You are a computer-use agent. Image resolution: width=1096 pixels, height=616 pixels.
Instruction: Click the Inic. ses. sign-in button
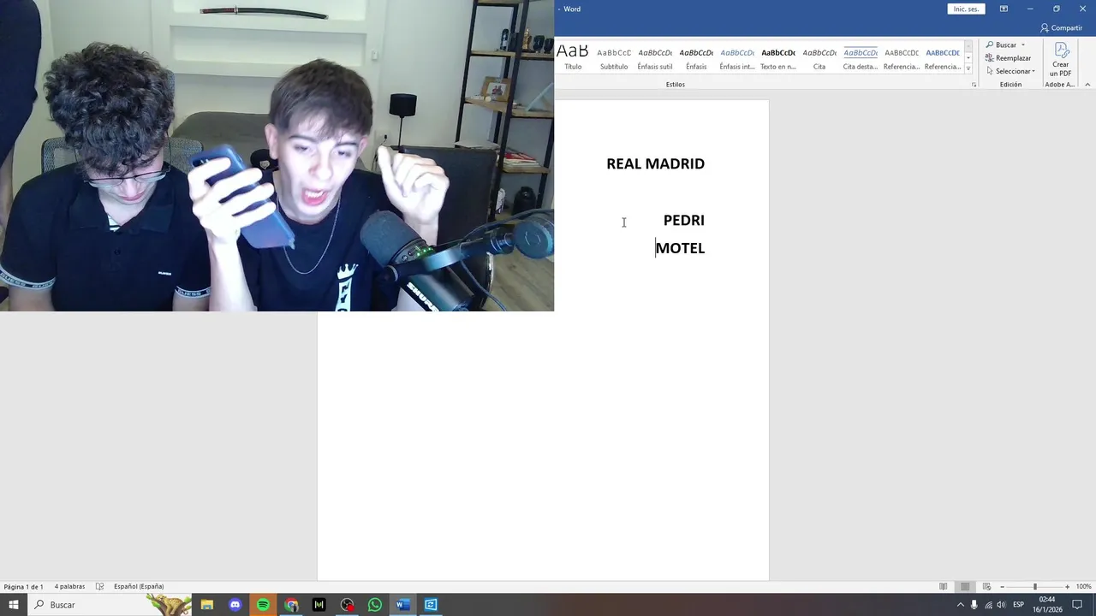(966, 9)
